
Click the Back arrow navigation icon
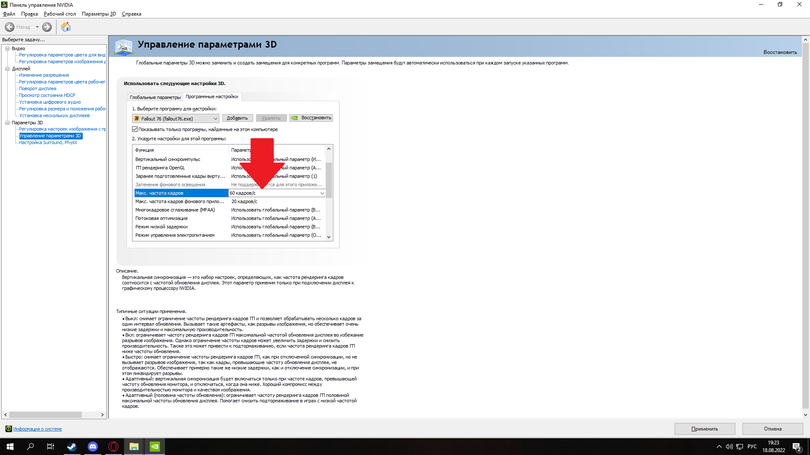10,27
